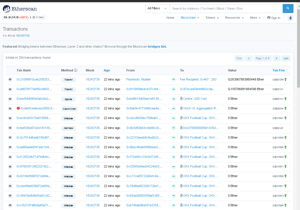Click the page vertical scrollbar

tap(298, 48)
